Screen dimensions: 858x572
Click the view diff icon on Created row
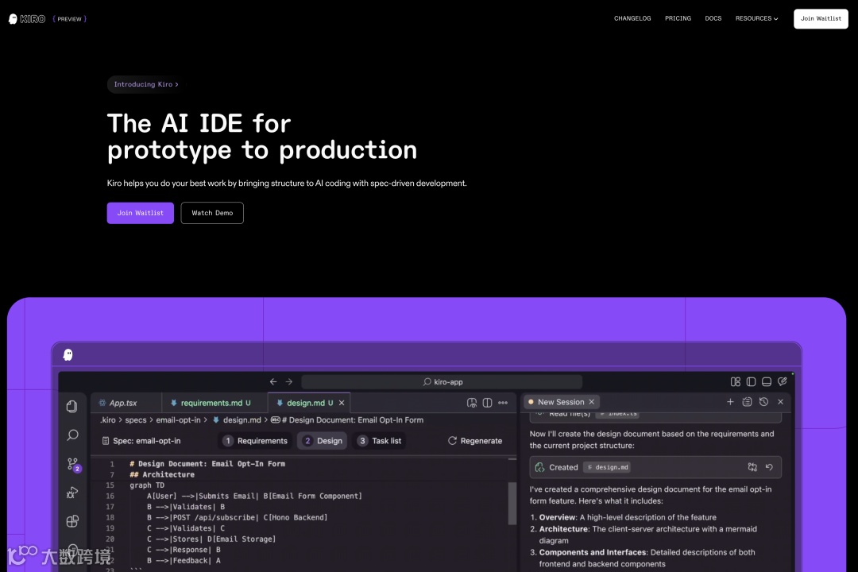pyautogui.click(x=752, y=467)
